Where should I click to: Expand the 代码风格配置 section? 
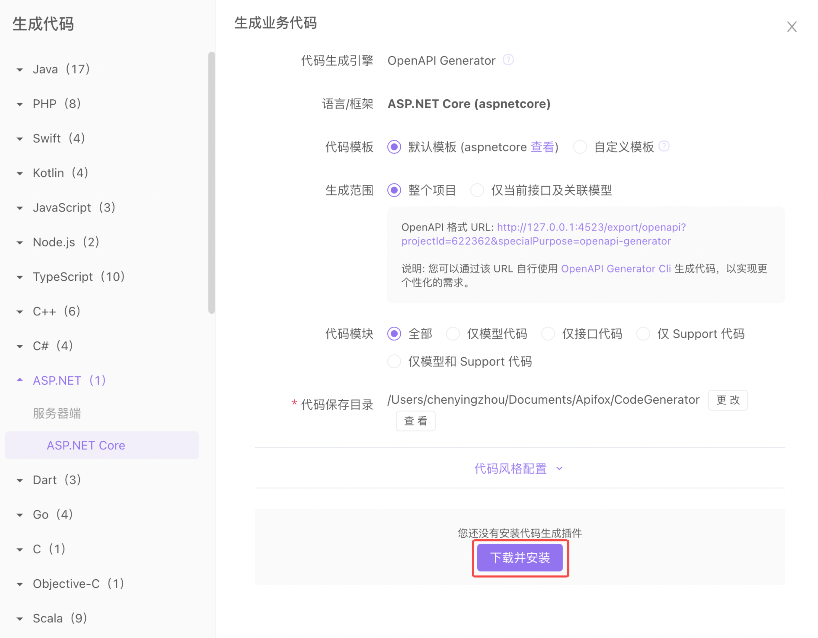tap(510, 468)
